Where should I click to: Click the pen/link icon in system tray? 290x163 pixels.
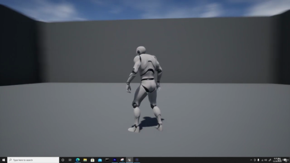pyautogui.click(x=270, y=160)
